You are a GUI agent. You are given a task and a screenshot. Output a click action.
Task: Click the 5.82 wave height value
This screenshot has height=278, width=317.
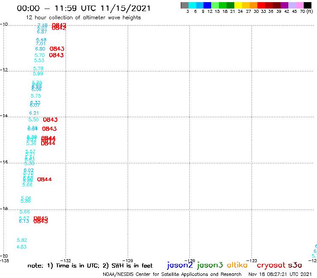coord(22,240)
